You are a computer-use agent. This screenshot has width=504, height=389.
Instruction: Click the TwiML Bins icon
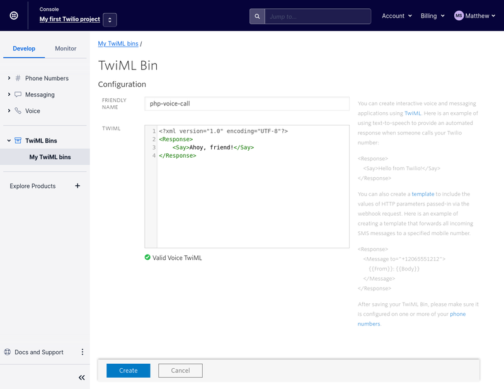point(18,141)
